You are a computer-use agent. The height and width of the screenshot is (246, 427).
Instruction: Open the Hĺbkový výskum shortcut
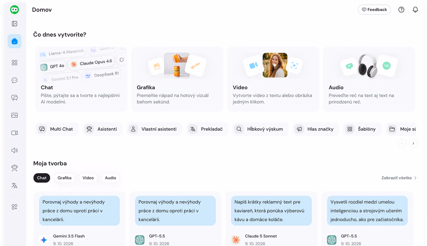click(260, 129)
